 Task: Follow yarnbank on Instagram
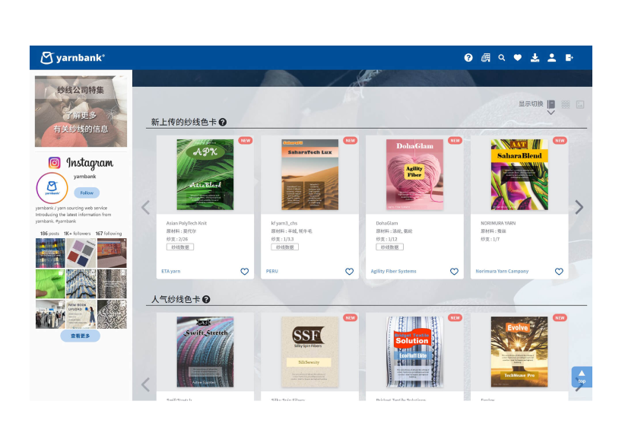tap(87, 193)
